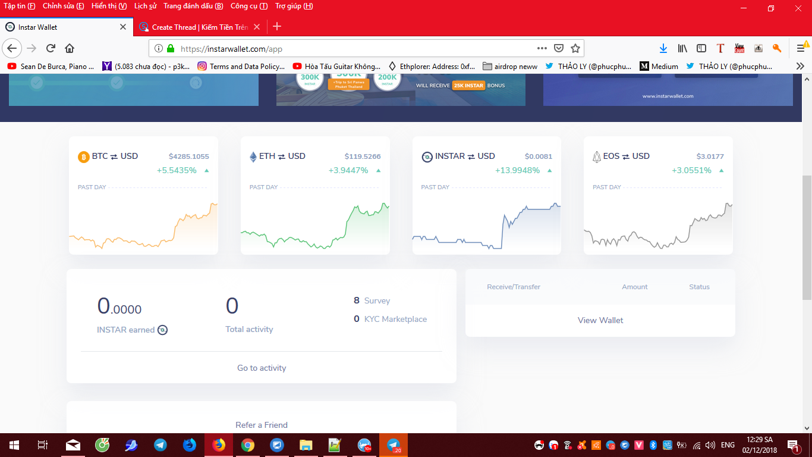Click the Go to activity link
Screen dimensions: 812x457
[x=262, y=368]
